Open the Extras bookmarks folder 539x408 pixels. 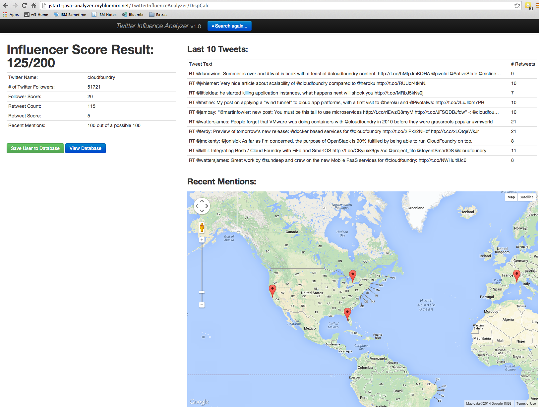[158, 15]
